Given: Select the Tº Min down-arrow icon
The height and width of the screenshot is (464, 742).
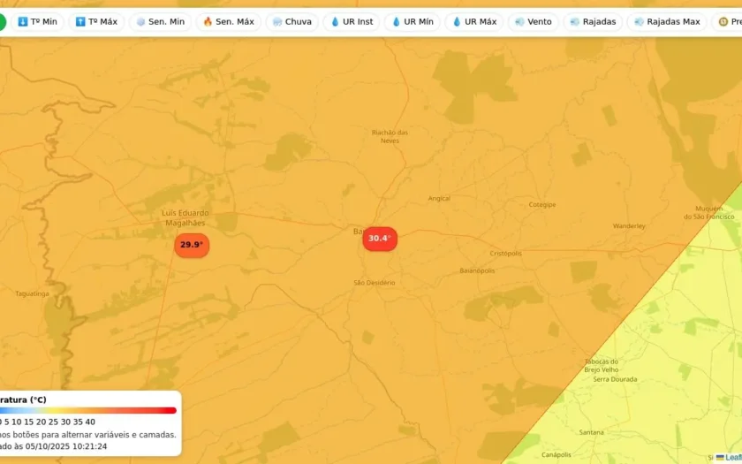Looking at the screenshot, I should [23, 22].
